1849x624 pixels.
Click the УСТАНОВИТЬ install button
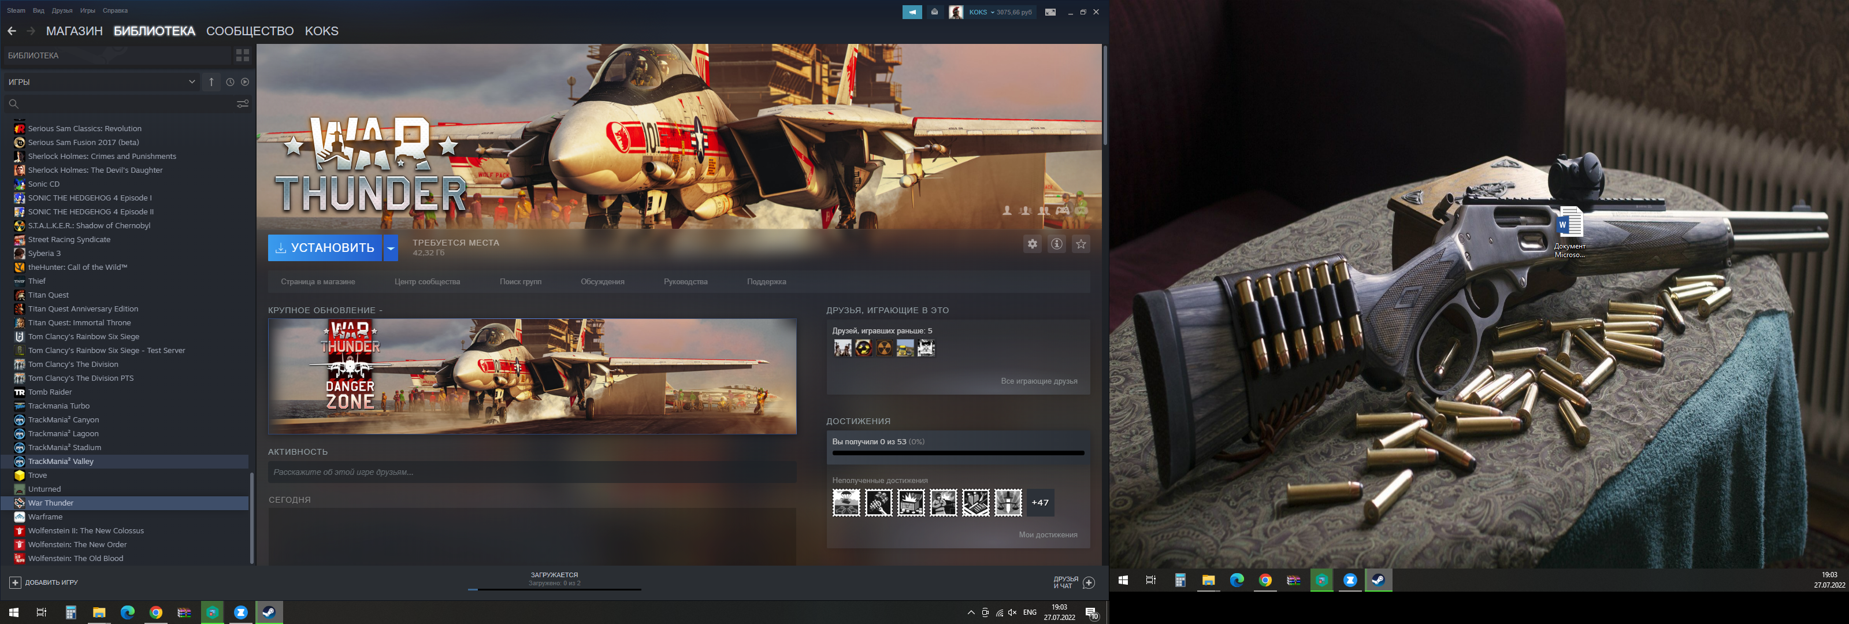pyautogui.click(x=324, y=248)
